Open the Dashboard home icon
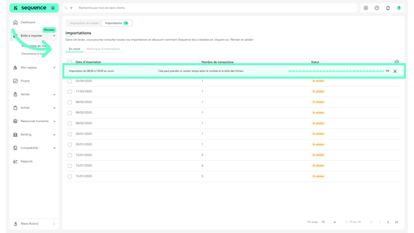The image size is (414, 233). click(15, 22)
